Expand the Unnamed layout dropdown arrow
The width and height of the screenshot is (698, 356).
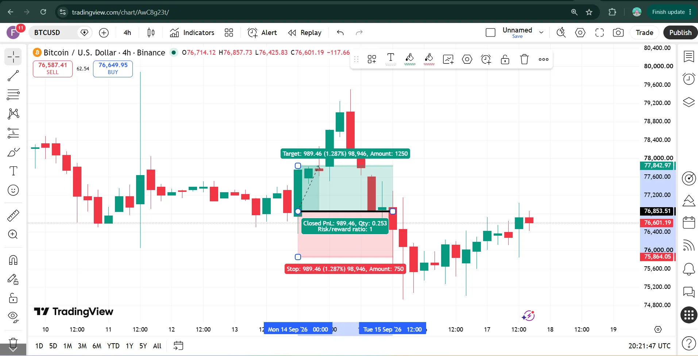[541, 32]
